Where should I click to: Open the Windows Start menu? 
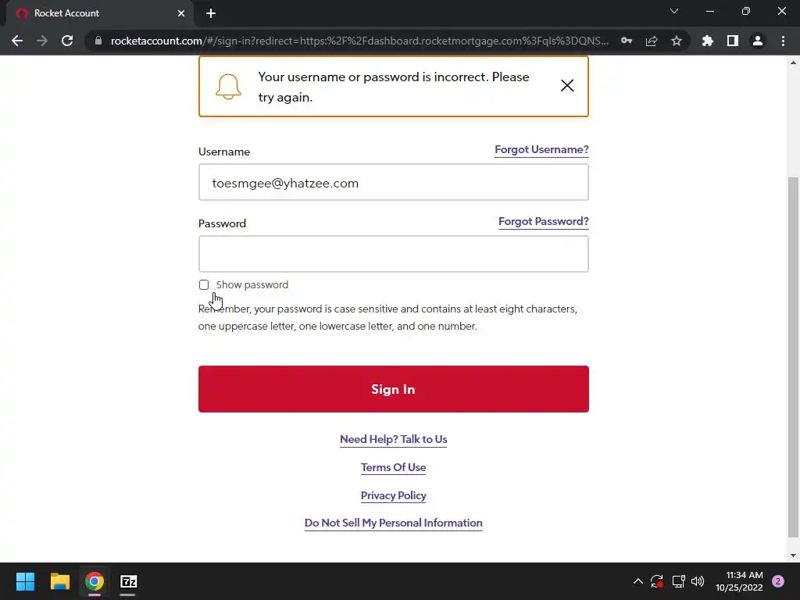coord(25,581)
